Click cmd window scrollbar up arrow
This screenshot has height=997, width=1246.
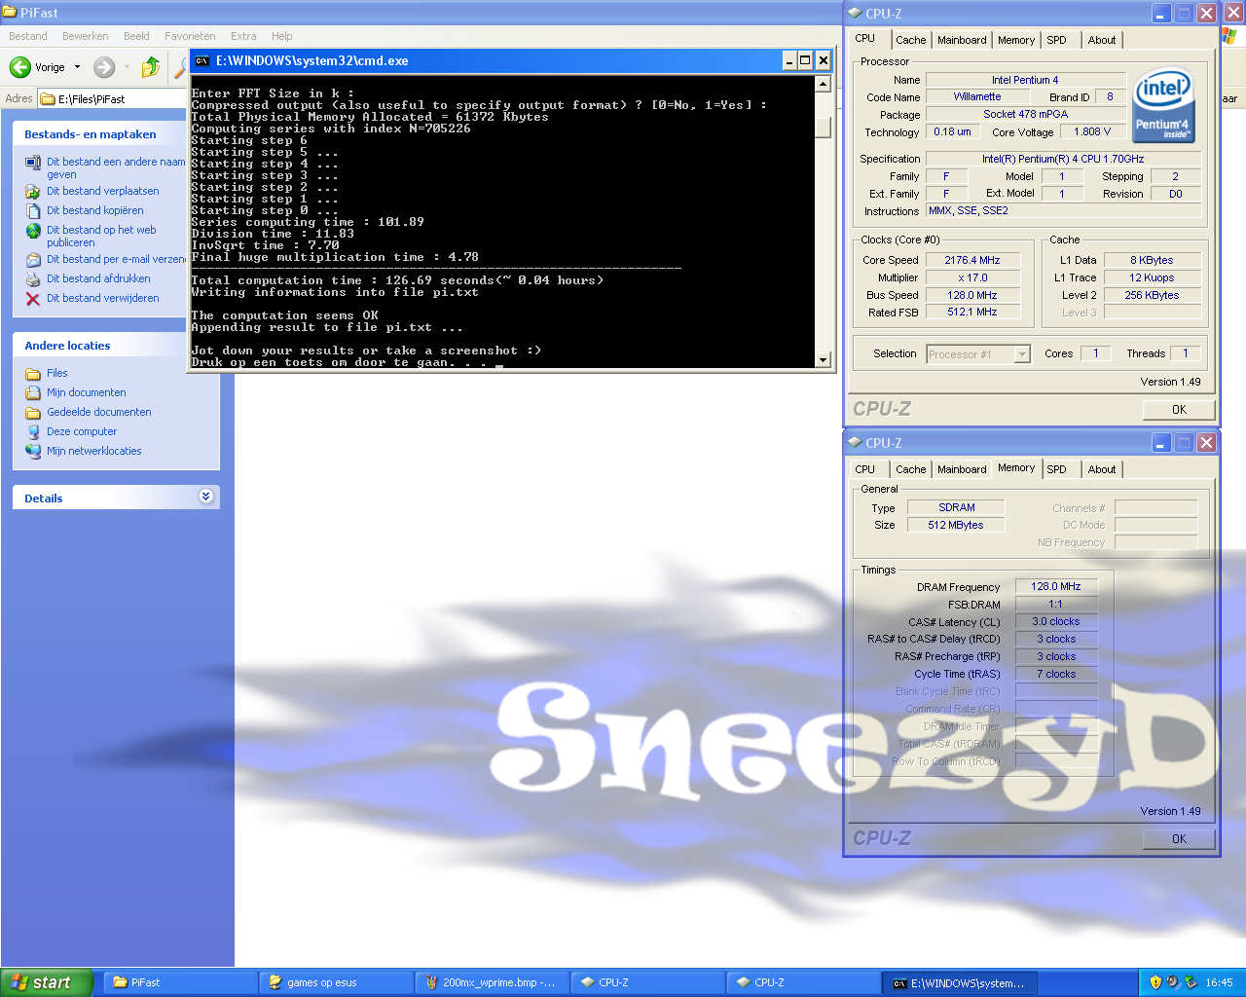823,84
